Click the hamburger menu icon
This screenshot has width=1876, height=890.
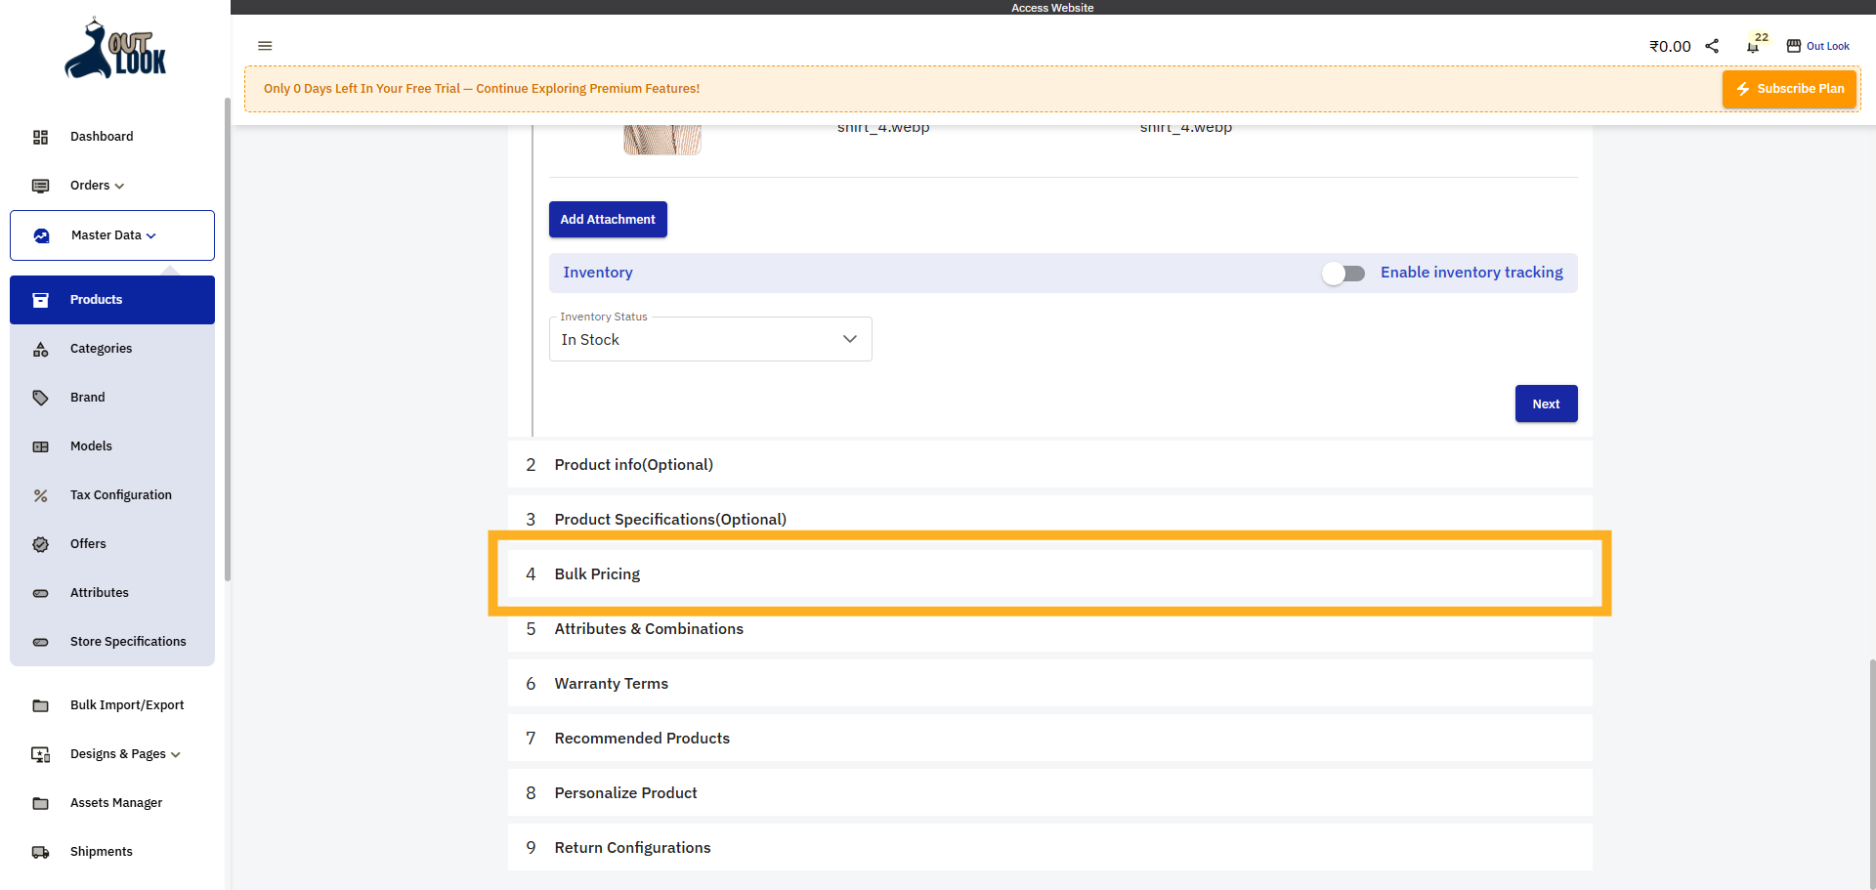pos(265,46)
